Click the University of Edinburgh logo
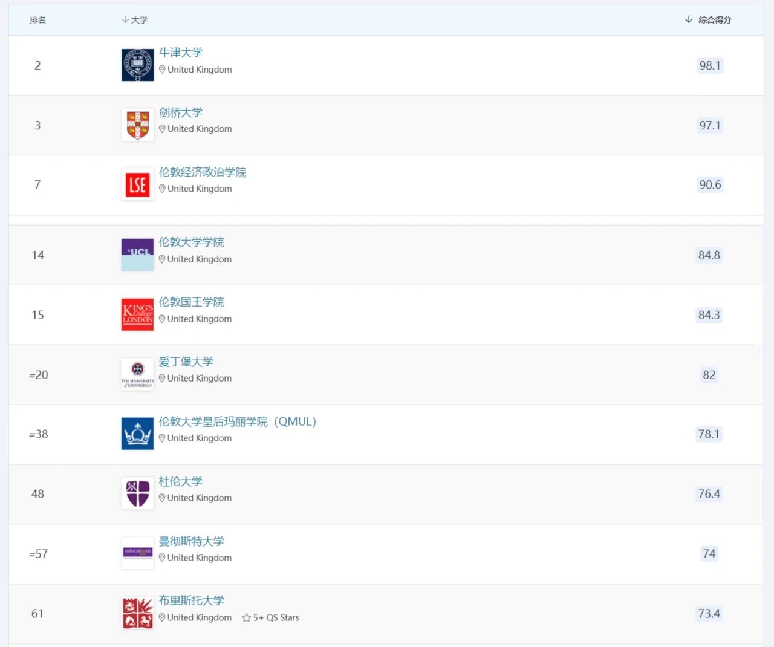774x647 pixels. (x=137, y=374)
